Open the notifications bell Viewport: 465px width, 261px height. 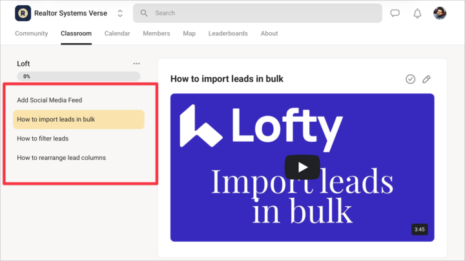pos(417,13)
